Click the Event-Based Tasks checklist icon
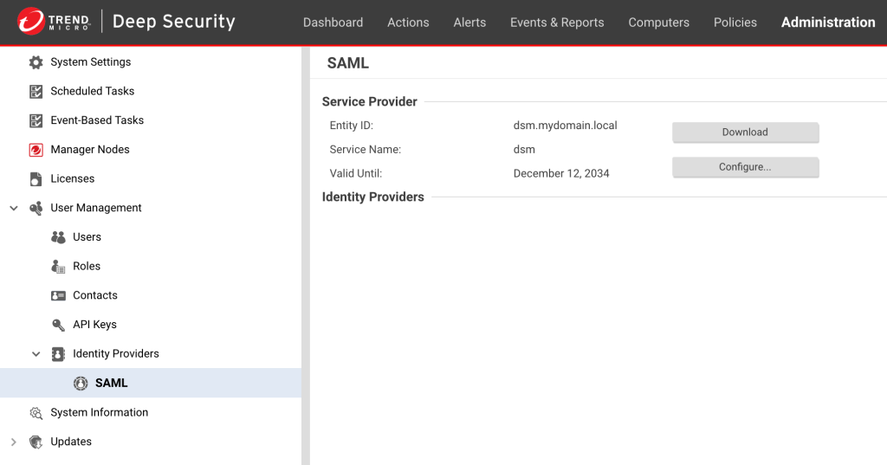 click(x=36, y=120)
